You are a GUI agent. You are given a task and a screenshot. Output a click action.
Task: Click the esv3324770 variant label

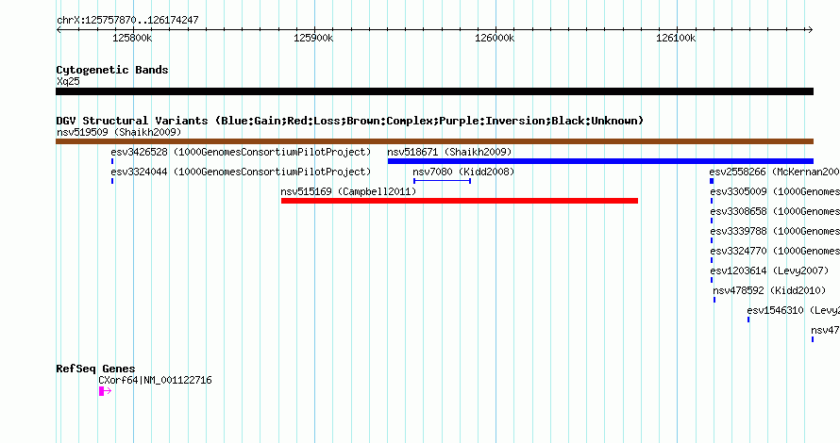pyautogui.click(x=775, y=251)
